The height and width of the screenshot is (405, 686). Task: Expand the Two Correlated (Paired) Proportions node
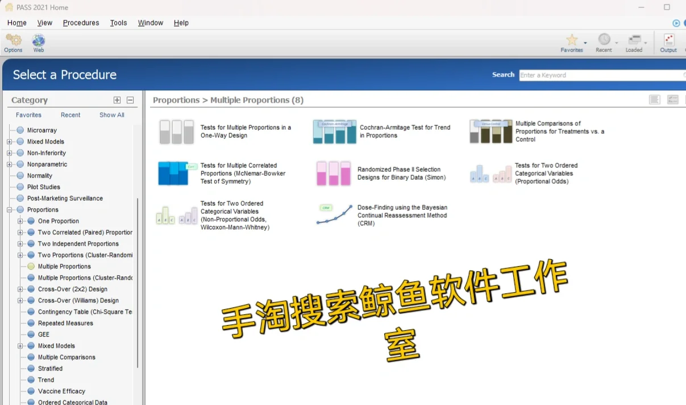click(20, 233)
